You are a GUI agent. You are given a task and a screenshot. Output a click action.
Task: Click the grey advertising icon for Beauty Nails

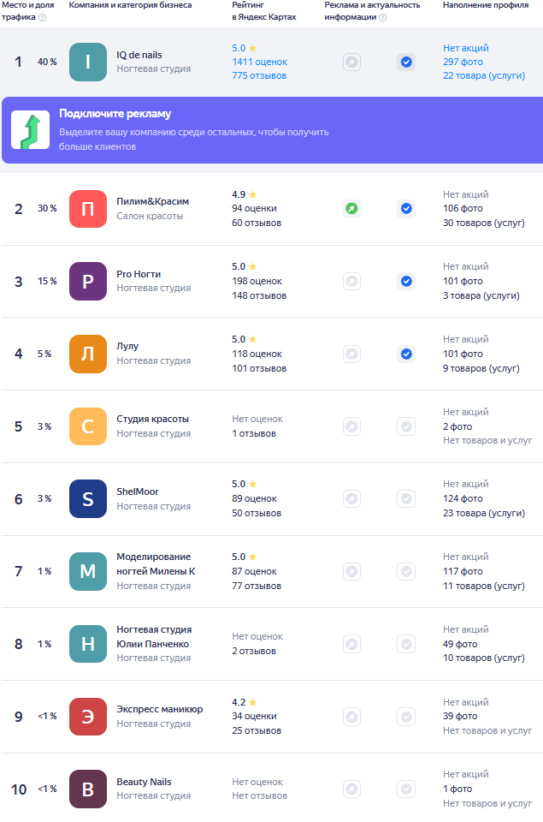tap(351, 789)
